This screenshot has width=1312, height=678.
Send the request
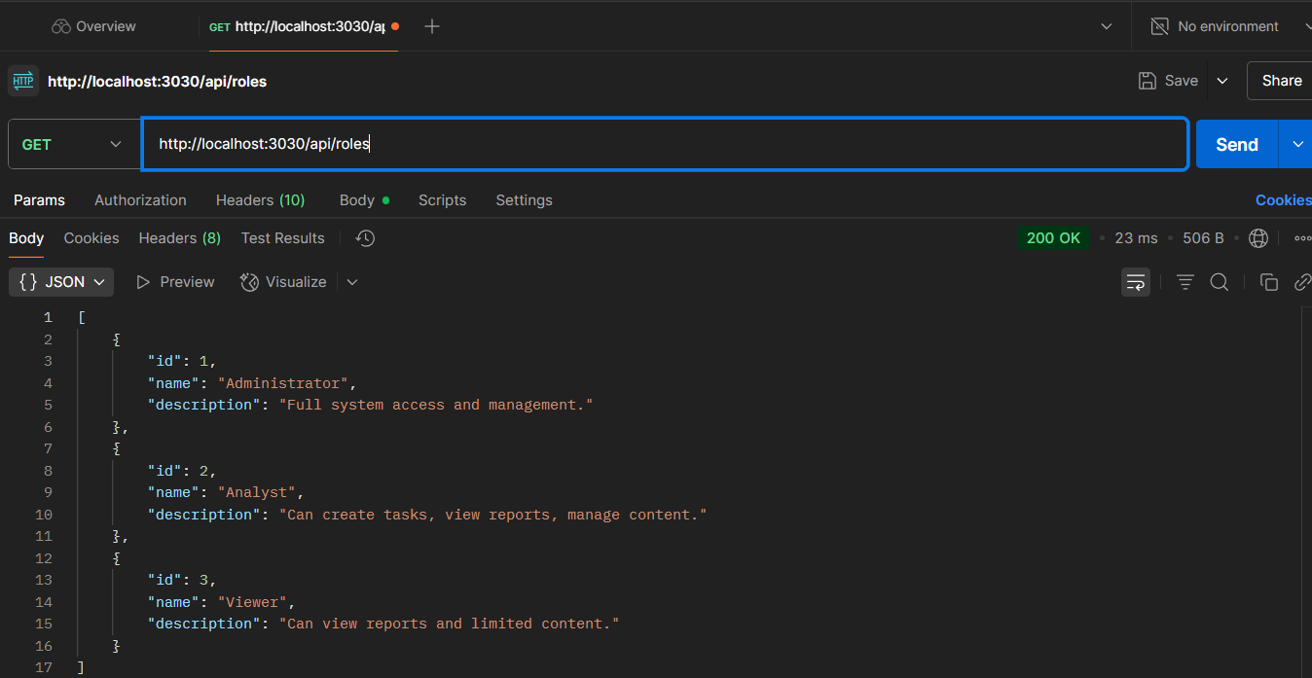[x=1237, y=144]
